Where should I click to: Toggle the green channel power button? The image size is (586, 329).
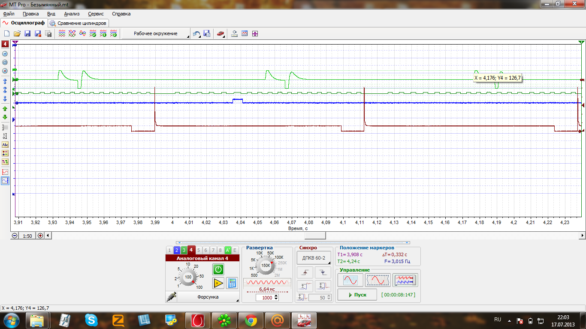pos(218,269)
